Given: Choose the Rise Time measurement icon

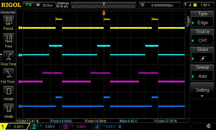Looking at the screenshot, I should pos(8,57).
